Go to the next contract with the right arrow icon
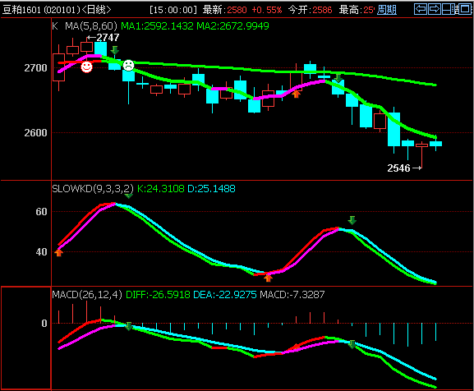474x391 pixels. point(435,9)
